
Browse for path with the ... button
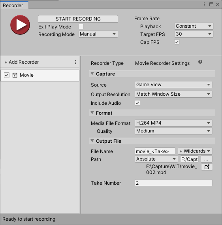[207, 159]
